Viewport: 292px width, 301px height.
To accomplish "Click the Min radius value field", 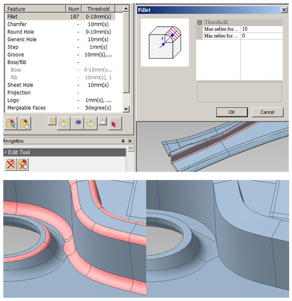I will point(262,36).
